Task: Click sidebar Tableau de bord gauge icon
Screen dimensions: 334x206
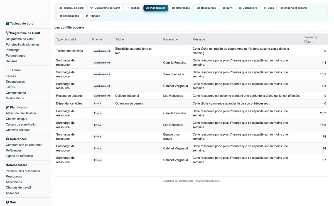Action: click(x=8, y=24)
